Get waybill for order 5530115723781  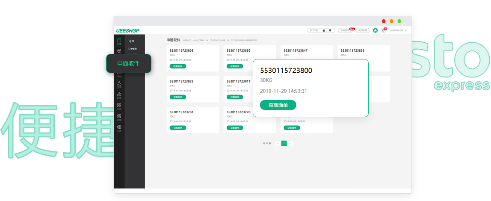click(178, 128)
